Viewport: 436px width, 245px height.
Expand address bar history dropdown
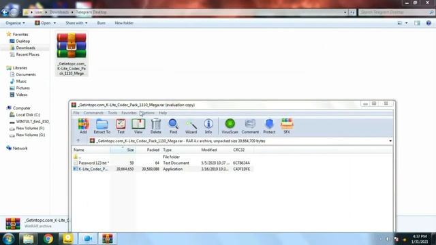pos(345,12)
